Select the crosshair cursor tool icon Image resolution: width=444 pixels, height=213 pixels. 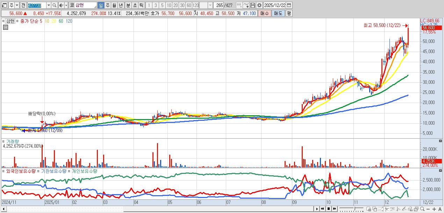click(x=387, y=209)
